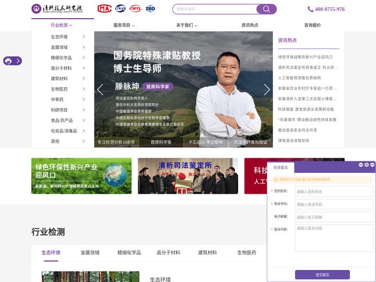Submit message with 提交留言 button

tap(322, 275)
